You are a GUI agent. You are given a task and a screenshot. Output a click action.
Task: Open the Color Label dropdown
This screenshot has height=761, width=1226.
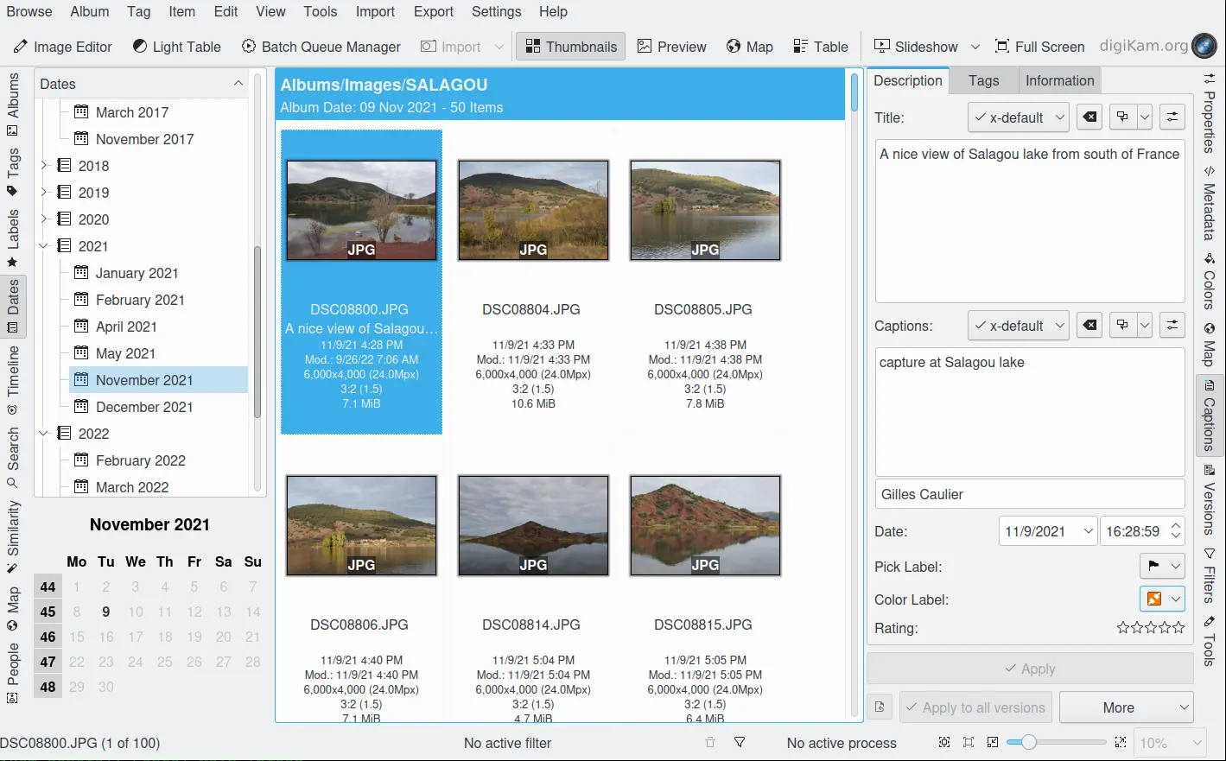[1162, 599]
